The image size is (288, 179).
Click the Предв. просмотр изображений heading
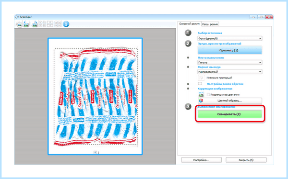[x=219, y=44]
